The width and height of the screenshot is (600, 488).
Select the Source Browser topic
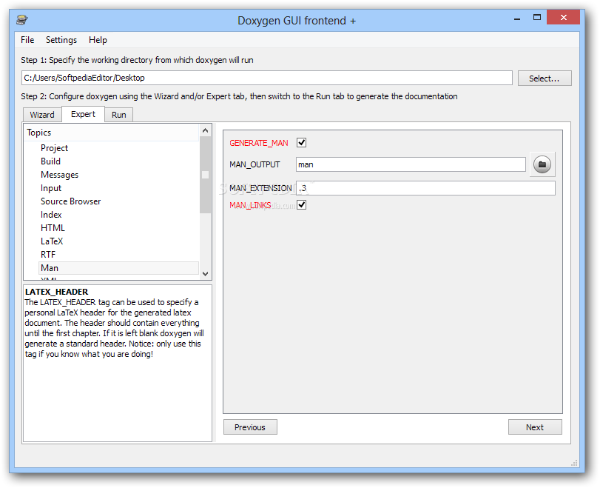(71, 201)
